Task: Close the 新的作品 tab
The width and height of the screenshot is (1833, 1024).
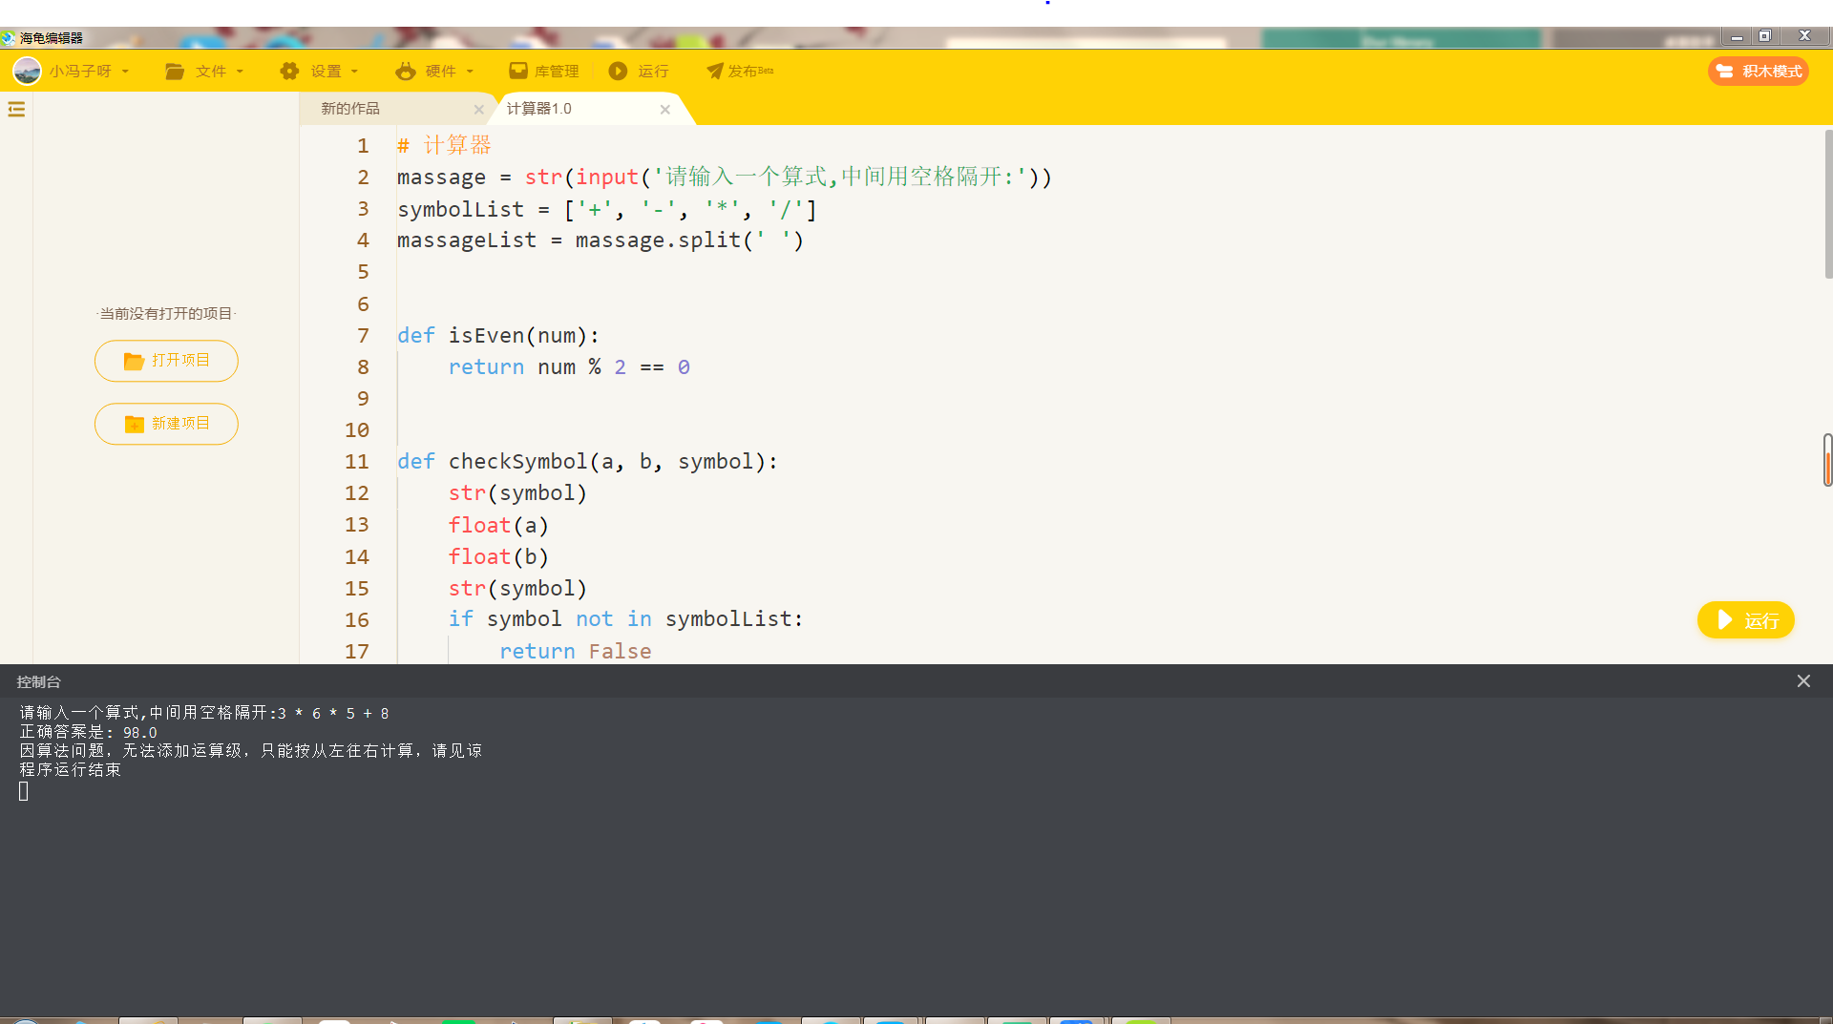Action: point(479,110)
